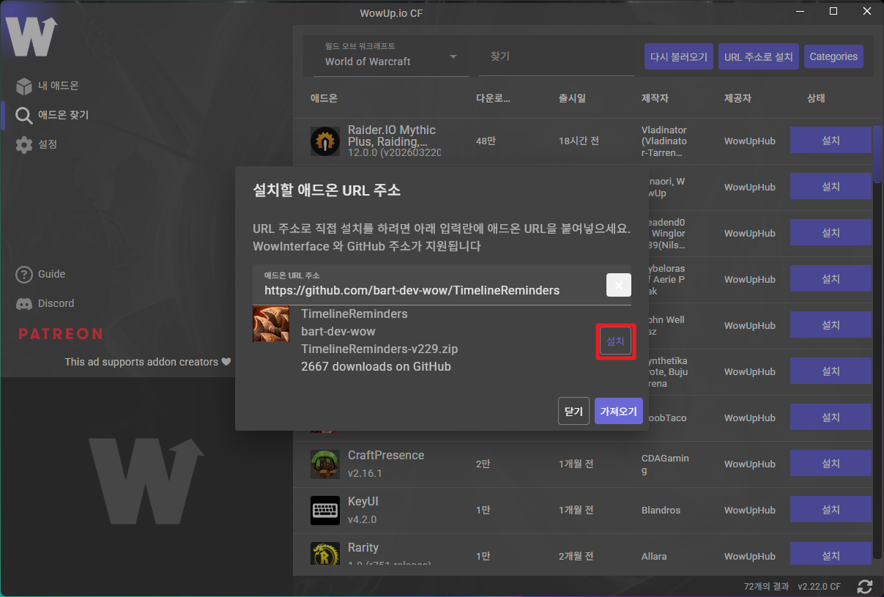Click the 찾기 search field
This screenshot has height=597, width=884.
pyautogui.click(x=556, y=56)
